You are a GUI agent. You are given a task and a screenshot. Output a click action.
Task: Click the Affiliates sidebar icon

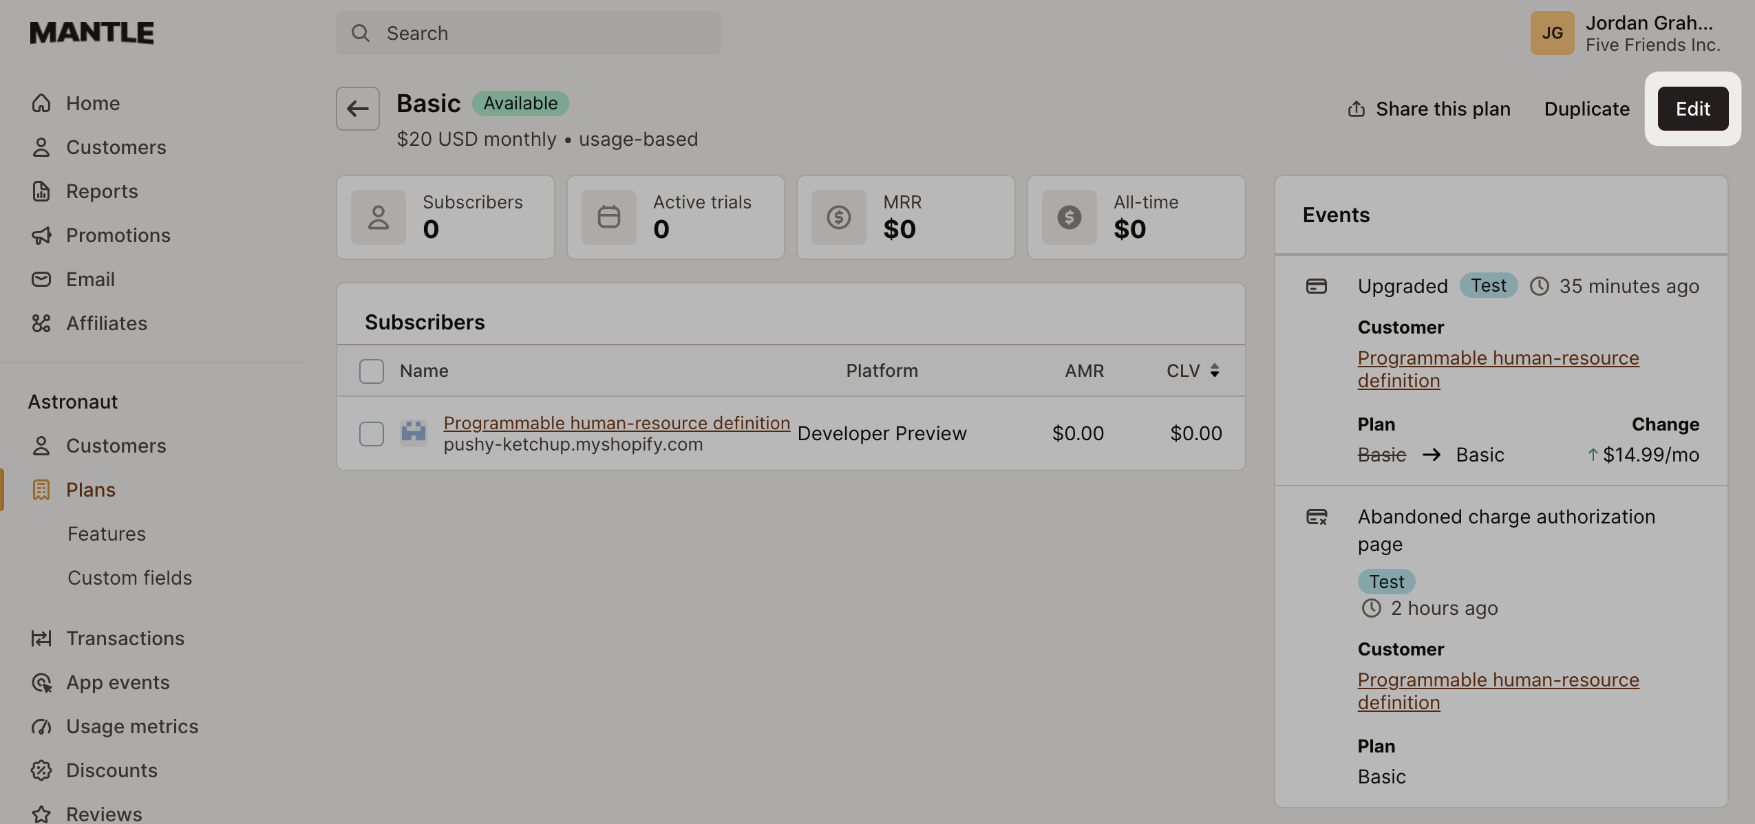(41, 323)
